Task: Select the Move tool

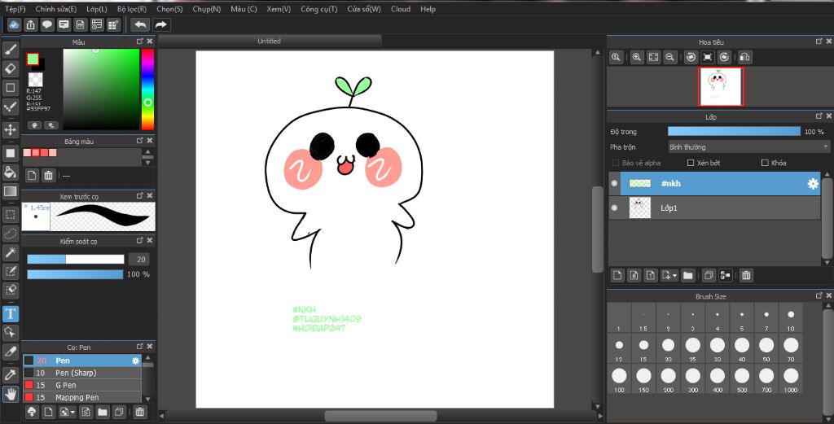Action: point(10,129)
